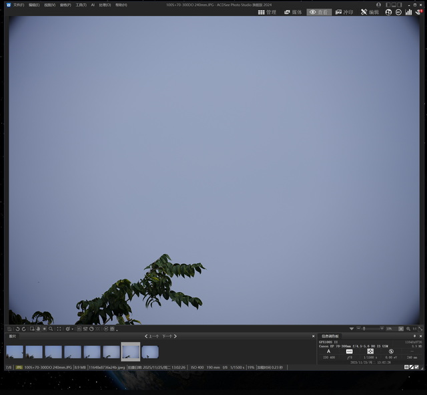This screenshot has height=395, width=427.
Task: Click the zoom fit icon beside zoom percentage
Action: 401,329
